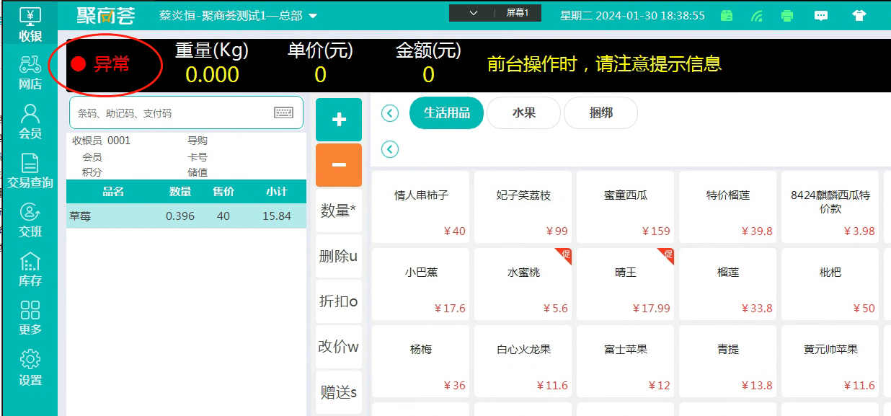Click the green printer icon
891x416 pixels.
[x=787, y=15]
